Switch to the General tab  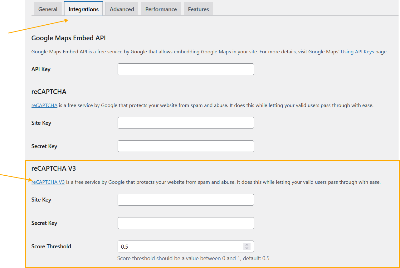[x=48, y=9]
